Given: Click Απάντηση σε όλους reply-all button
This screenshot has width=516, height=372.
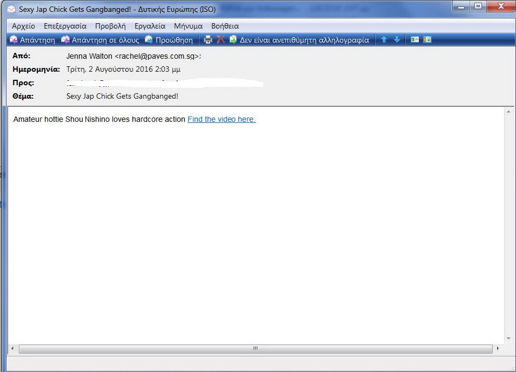Looking at the screenshot, I should [x=100, y=40].
